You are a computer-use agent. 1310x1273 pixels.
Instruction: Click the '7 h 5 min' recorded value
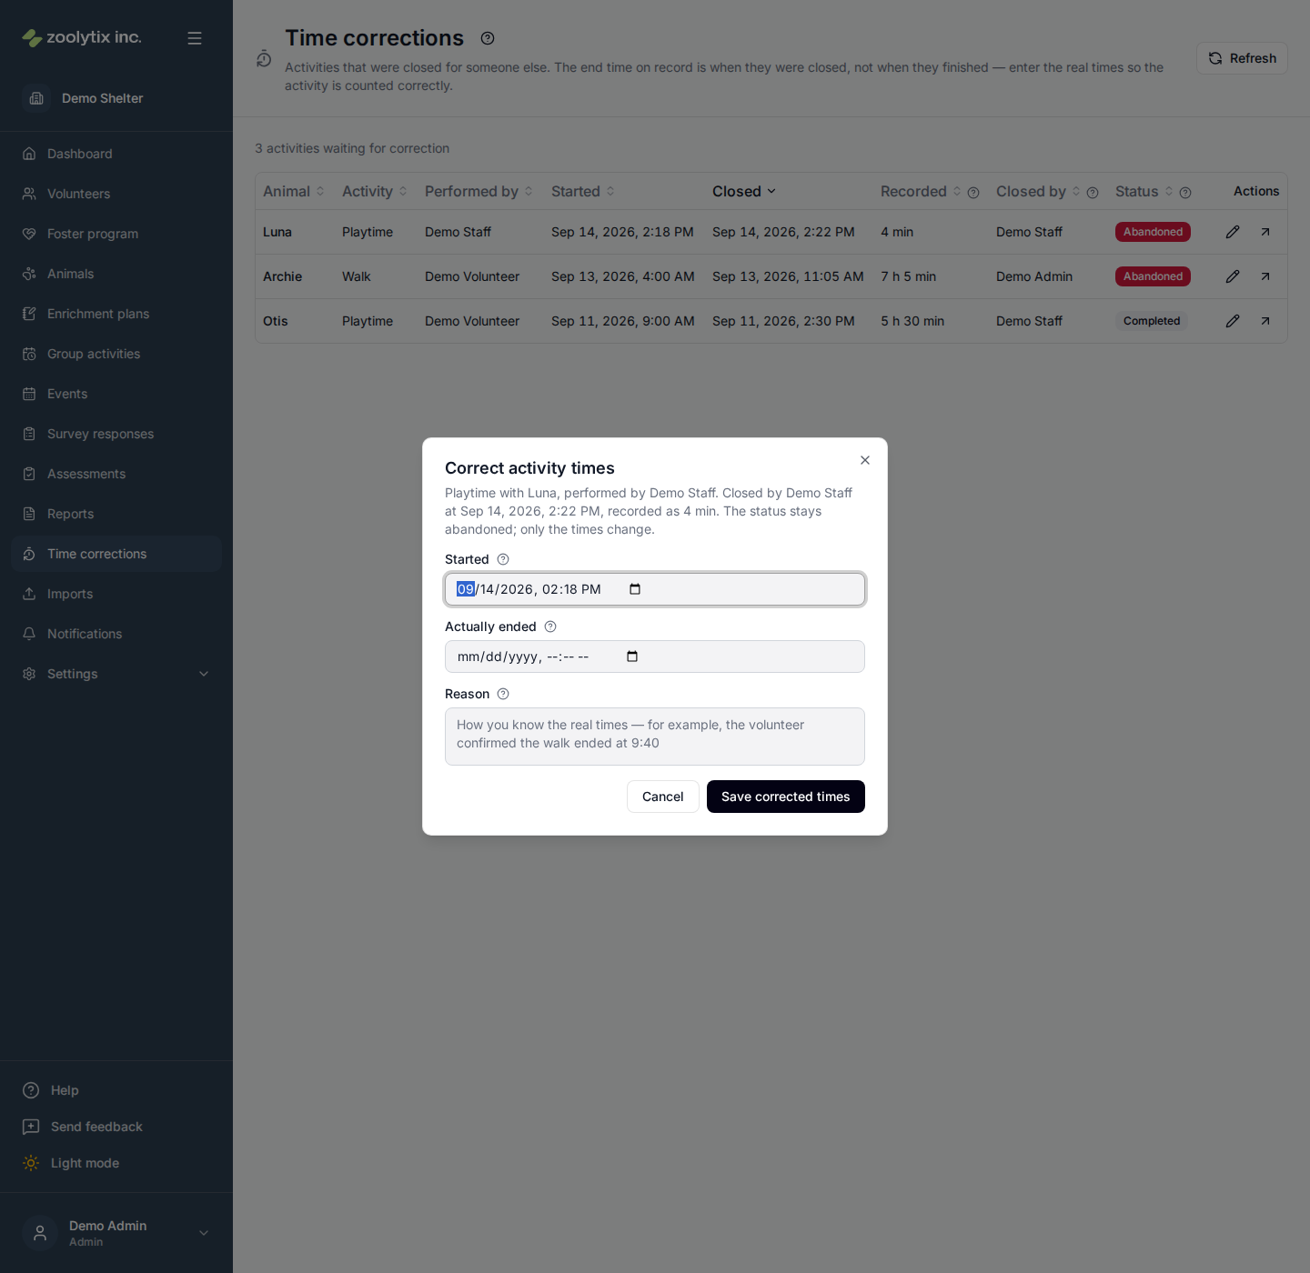[908, 276]
